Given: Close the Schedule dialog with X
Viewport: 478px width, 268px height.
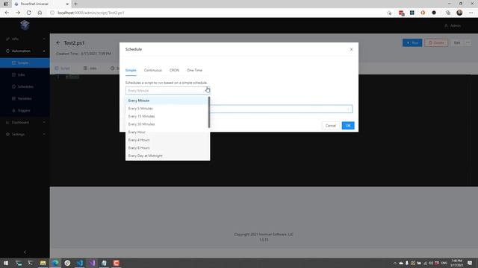Looking at the screenshot, I should [351, 49].
